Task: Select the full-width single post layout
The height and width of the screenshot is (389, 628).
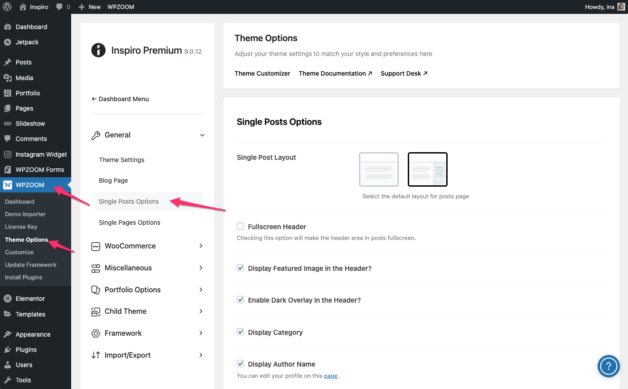Action: [x=379, y=169]
